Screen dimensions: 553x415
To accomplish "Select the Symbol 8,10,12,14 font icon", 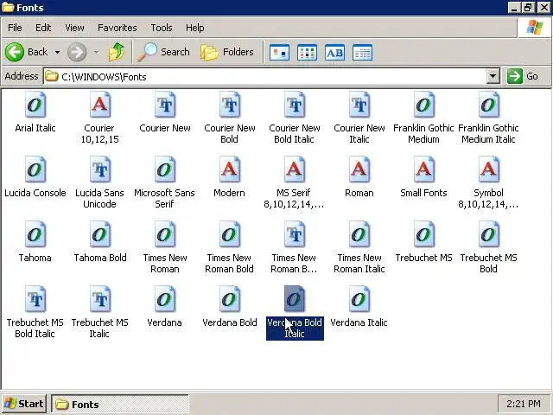I will [x=488, y=169].
